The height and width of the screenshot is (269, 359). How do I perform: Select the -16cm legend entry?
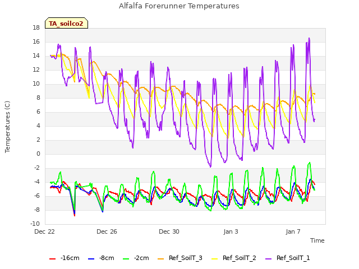64,258
